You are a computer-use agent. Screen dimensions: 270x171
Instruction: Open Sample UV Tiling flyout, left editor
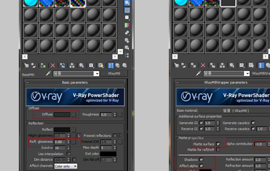pyautogui.click(x=127, y=18)
